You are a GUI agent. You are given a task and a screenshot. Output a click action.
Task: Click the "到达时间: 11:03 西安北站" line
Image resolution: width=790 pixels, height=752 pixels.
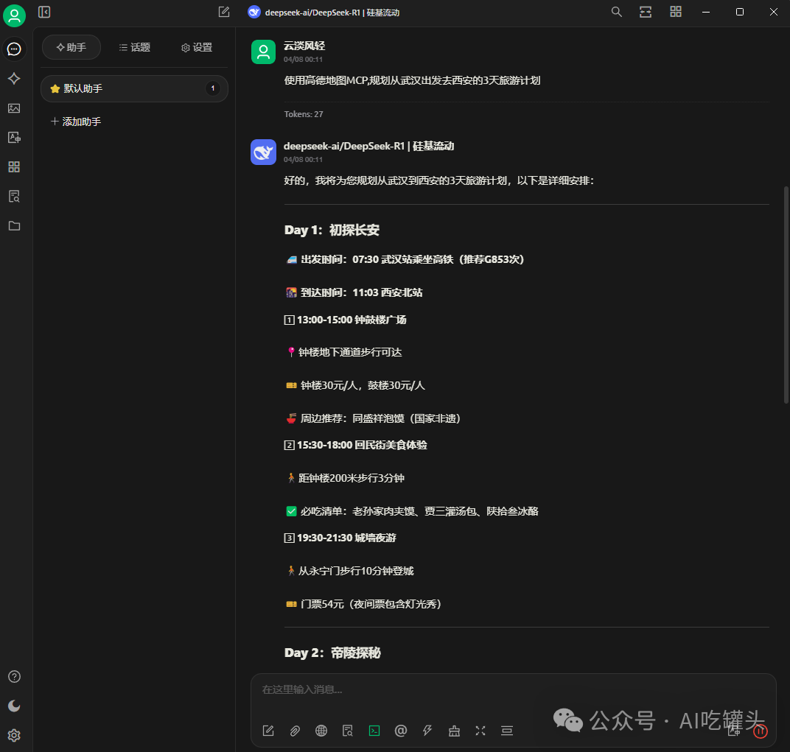(x=354, y=292)
